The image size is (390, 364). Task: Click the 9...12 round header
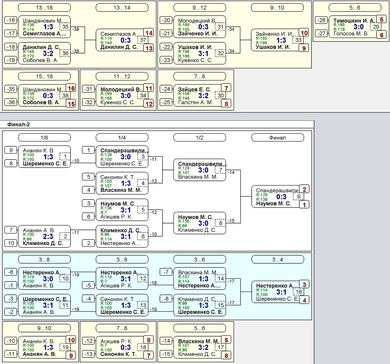[199, 8]
